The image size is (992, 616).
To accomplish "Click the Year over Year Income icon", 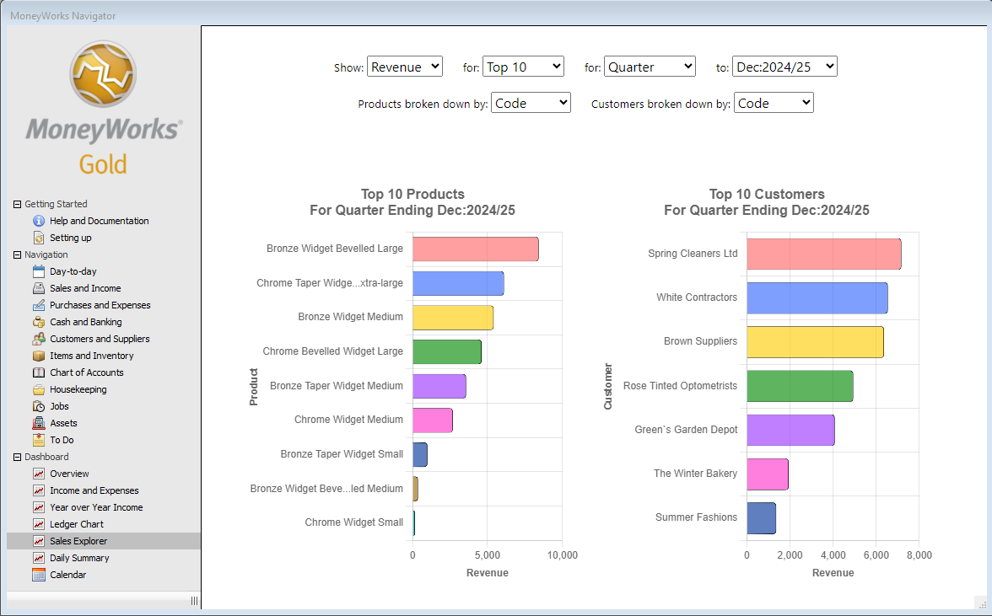I will 39,507.
